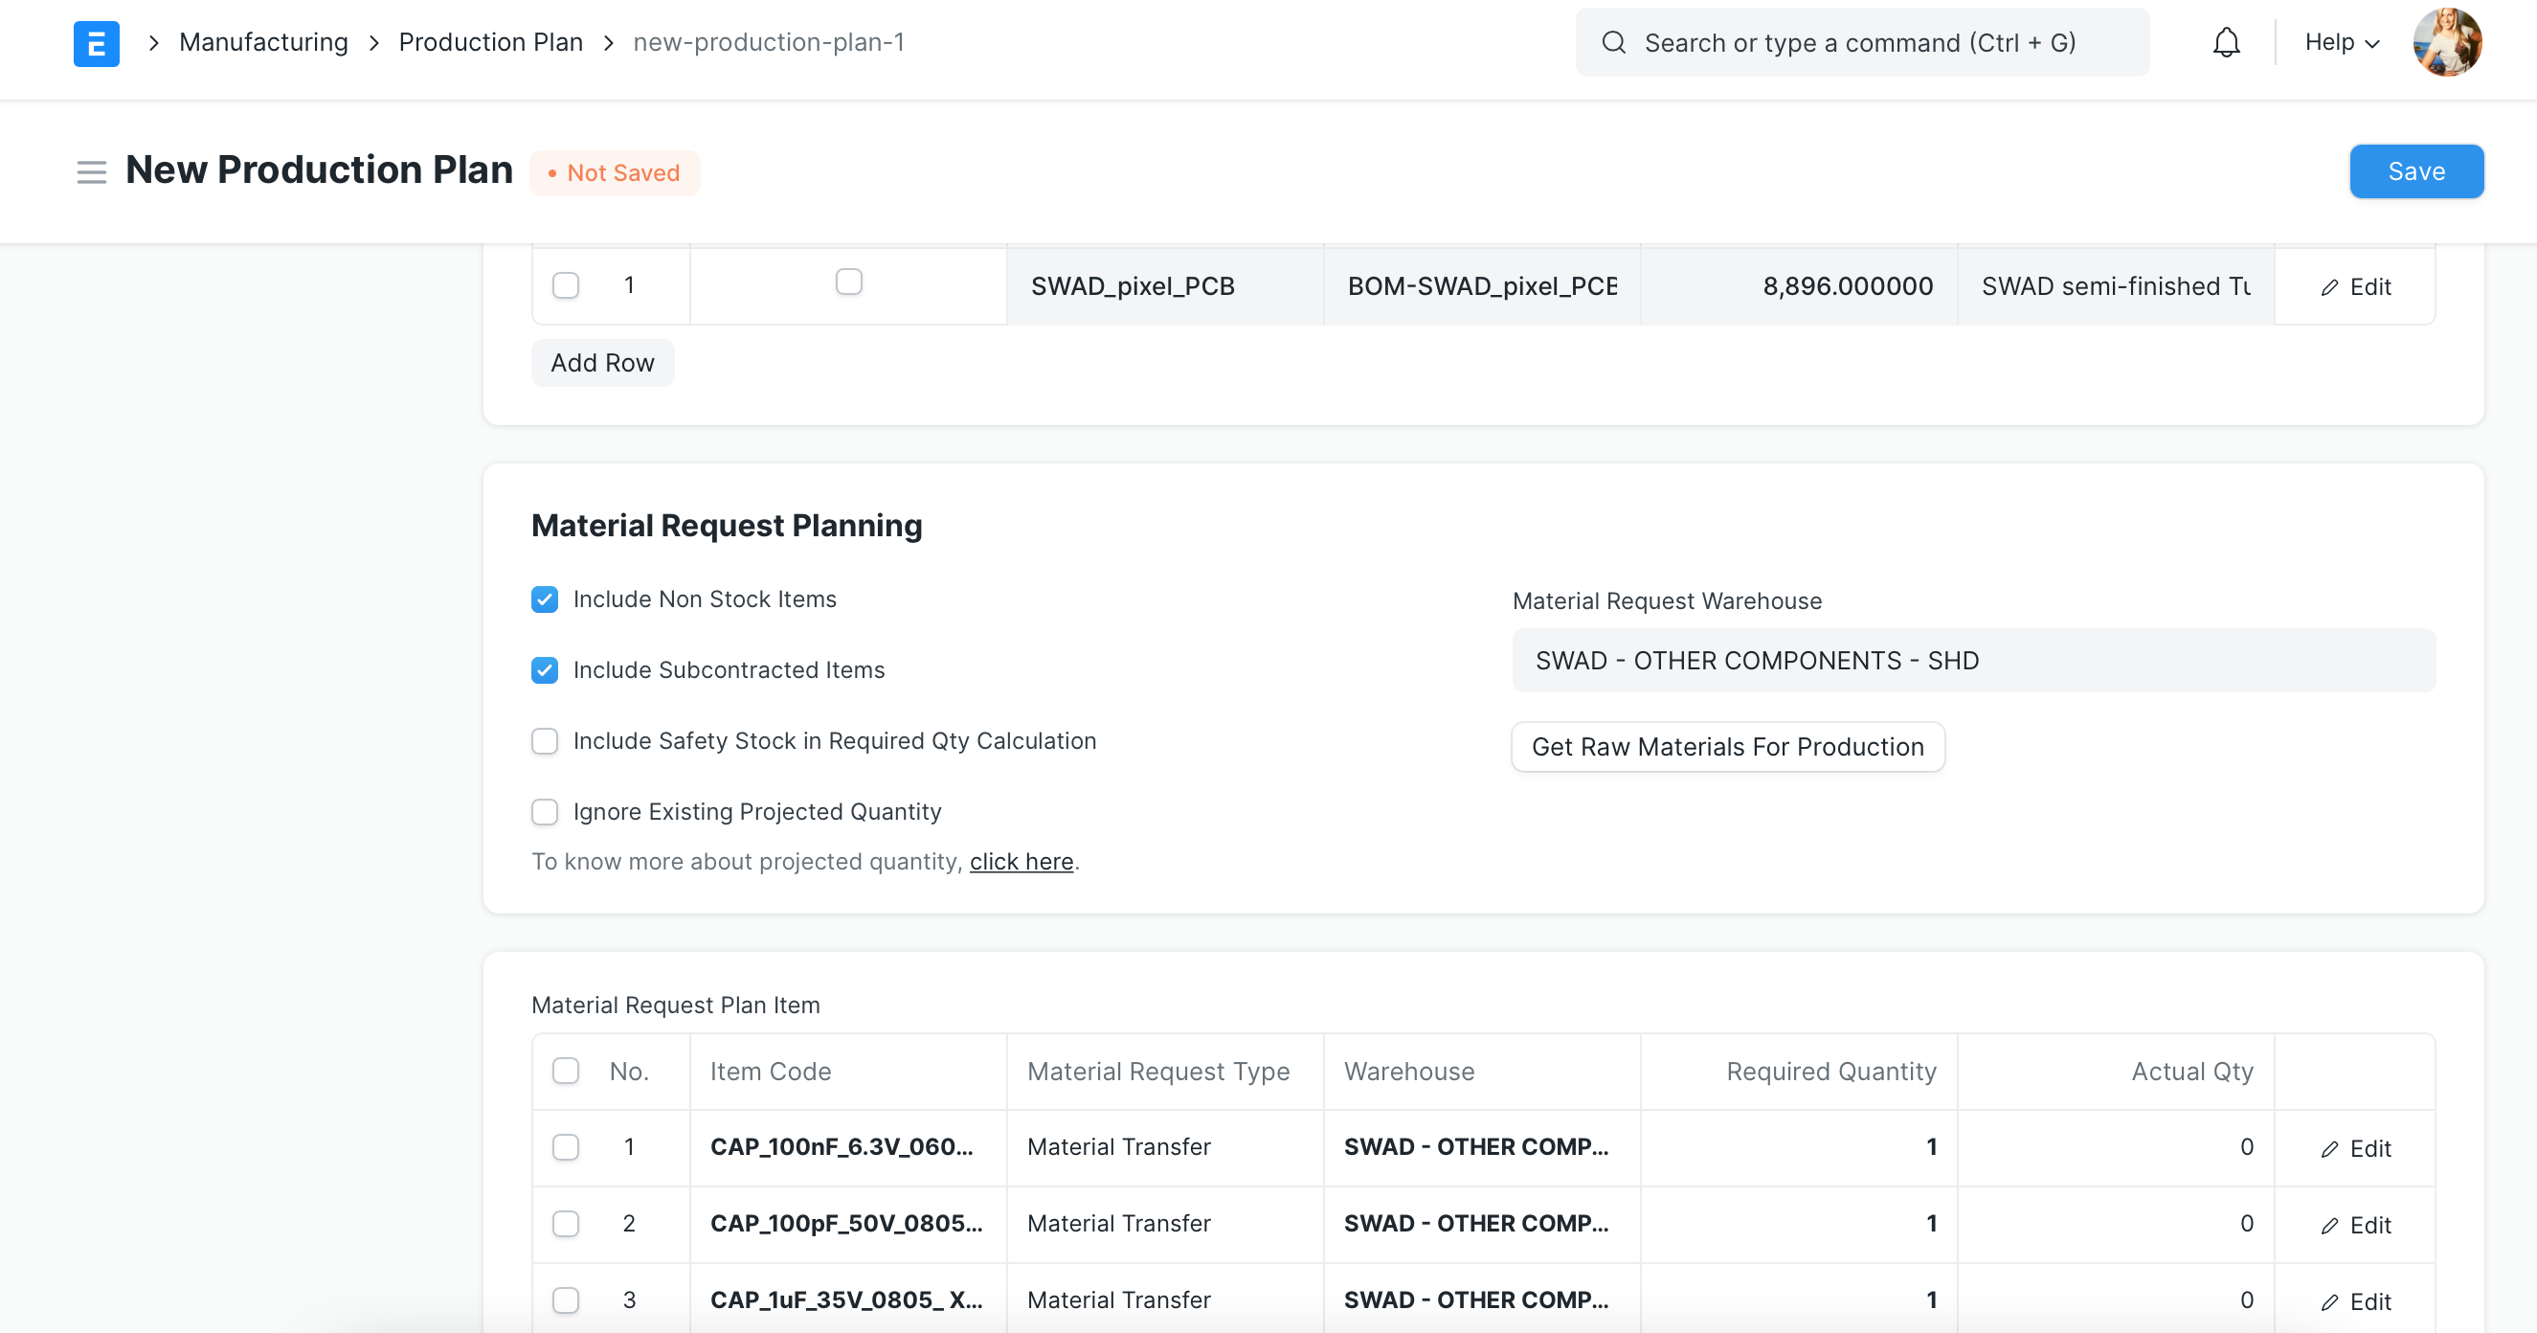This screenshot has height=1333, width=2537.
Task: Go to Production Plan via breadcrumb
Action: [490, 42]
